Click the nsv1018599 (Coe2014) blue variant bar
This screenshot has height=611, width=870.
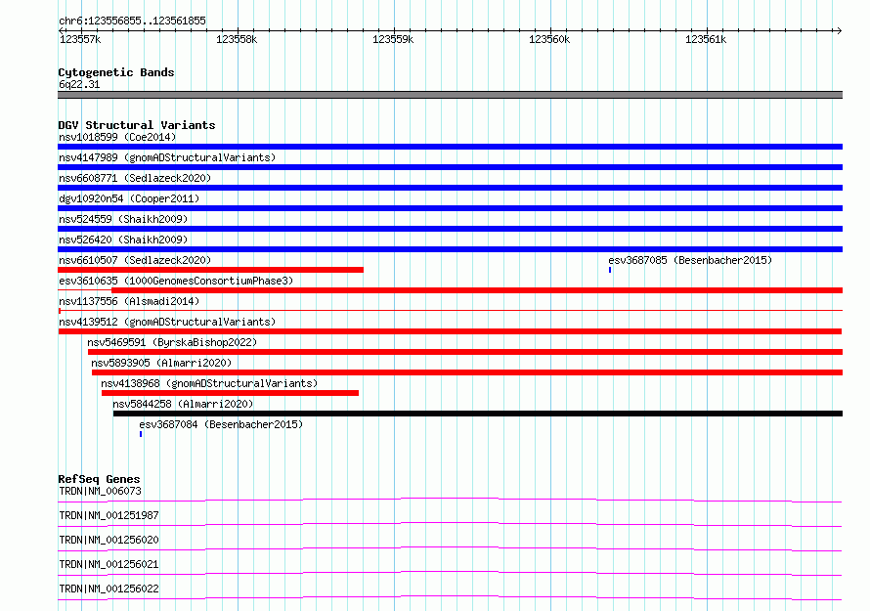tap(450, 147)
